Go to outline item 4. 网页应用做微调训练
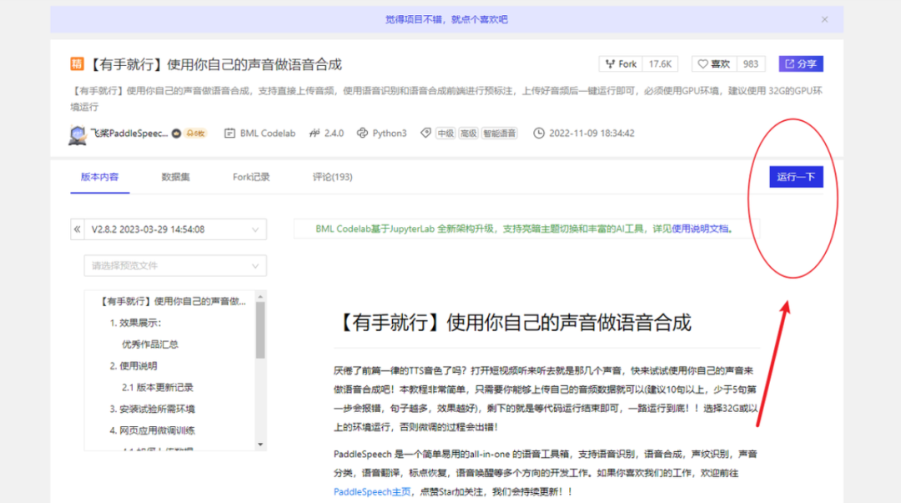The image size is (901, 503). pyautogui.click(x=153, y=430)
